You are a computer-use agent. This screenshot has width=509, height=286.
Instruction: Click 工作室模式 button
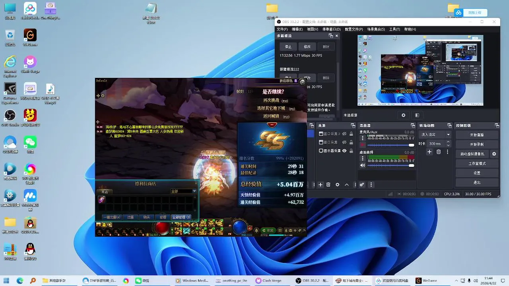(477, 163)
